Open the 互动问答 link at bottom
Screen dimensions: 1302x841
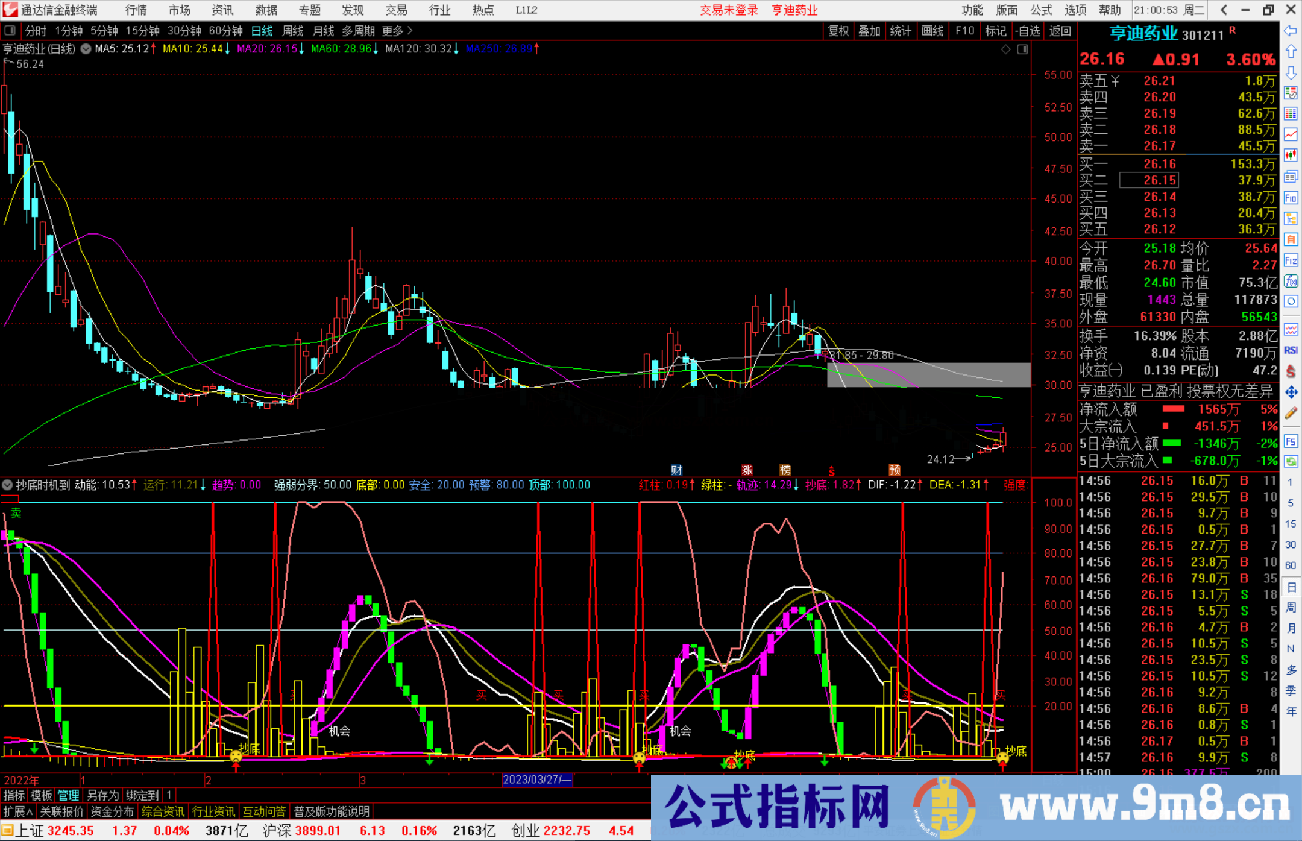point(264,811)
